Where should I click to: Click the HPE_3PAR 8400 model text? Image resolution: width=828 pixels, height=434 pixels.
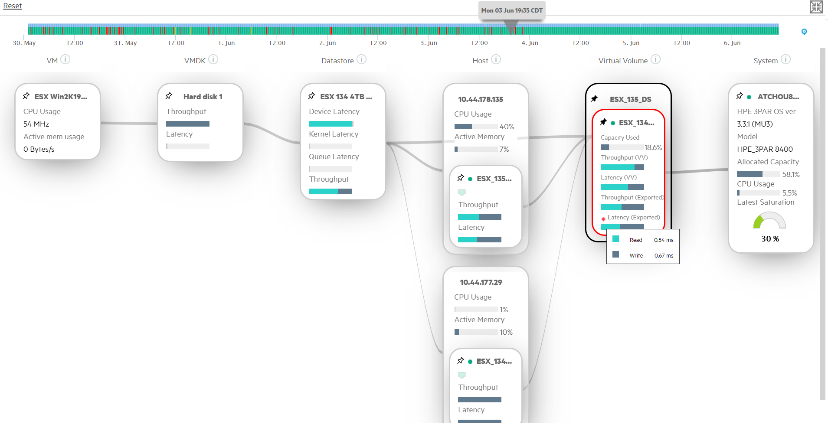[x=765, y=149]
